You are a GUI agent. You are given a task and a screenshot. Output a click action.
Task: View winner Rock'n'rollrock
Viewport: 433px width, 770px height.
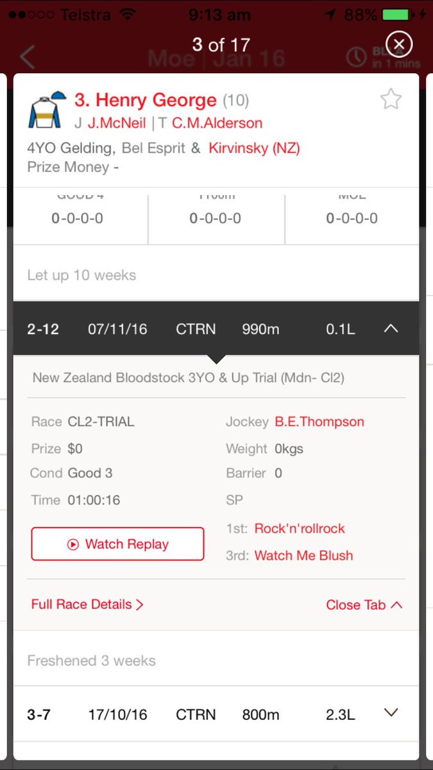(x=300, y=529)
